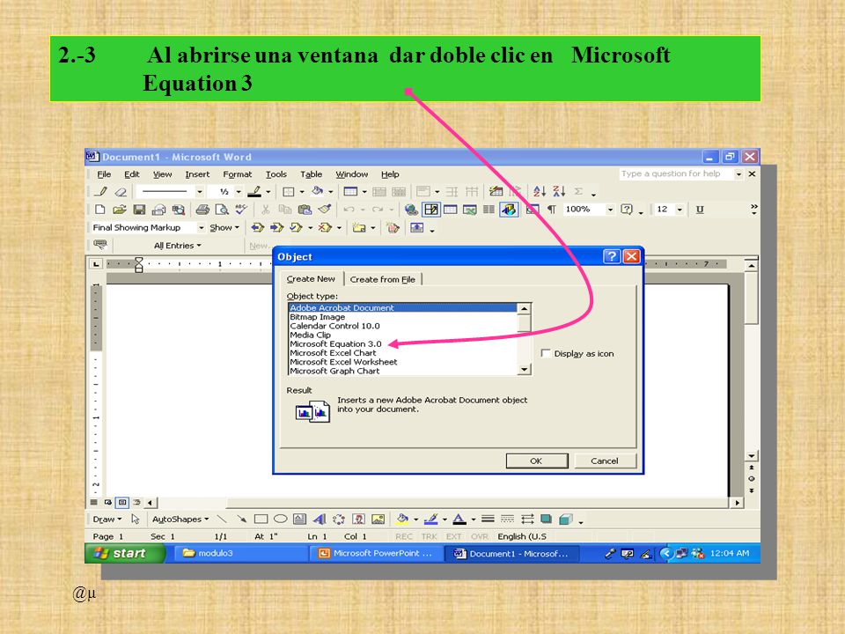
Task: Click OK in the Object dialog
Action: point(536,461)
